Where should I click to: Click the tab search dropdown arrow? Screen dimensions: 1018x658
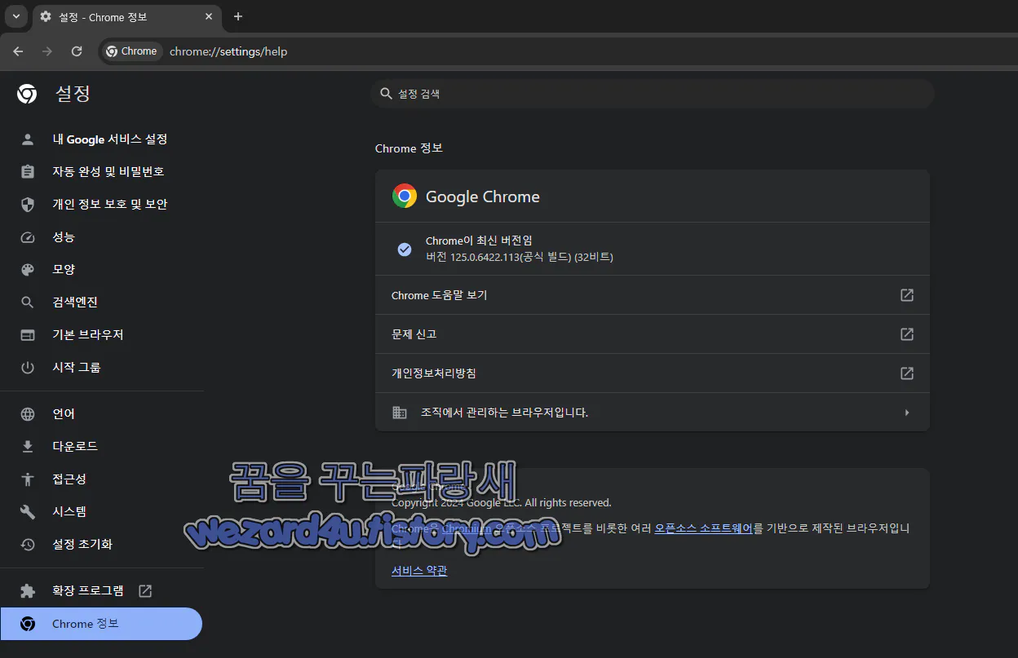pos(16,16)
